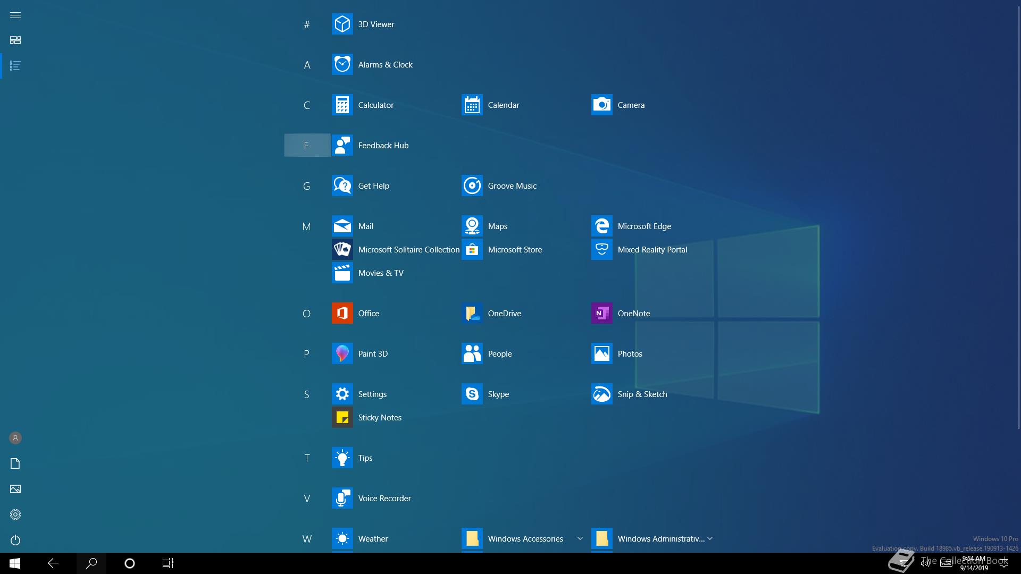Open the Get Help icon
The height and width of the screenshot is (574, 1021).
342,185
